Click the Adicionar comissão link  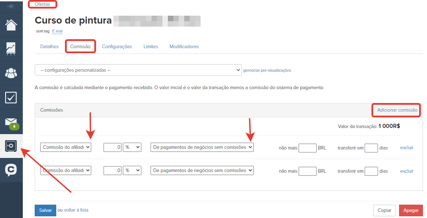pos(397,110)
